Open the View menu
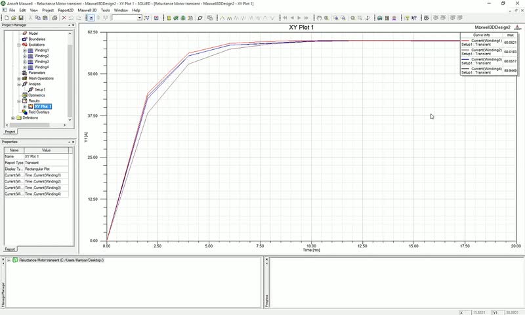 pos(34,10)
